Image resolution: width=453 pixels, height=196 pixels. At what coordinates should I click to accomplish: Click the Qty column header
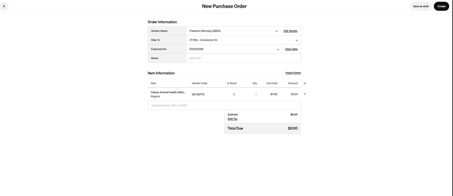(x=255, y=83)
